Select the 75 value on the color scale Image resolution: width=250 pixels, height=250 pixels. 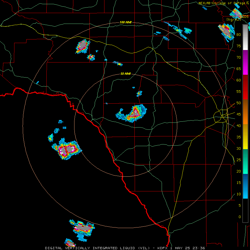[239, 46]
